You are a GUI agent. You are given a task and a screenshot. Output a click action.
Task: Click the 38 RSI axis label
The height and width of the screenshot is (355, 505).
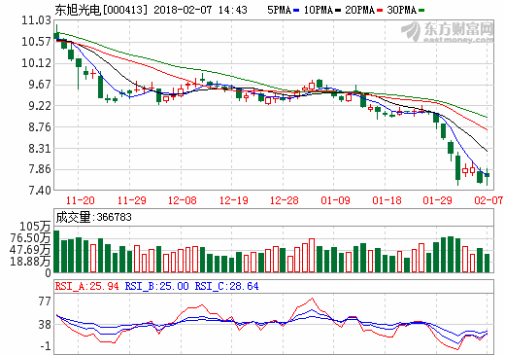pos(45,324)
